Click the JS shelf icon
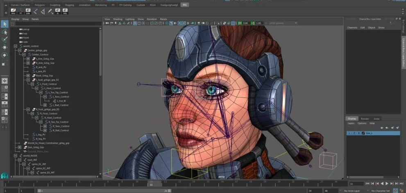The image size is (406, 193). (57, 12)
